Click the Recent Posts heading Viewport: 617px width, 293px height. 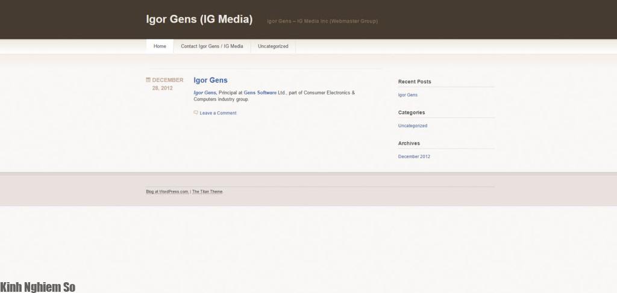coord(415,82)
